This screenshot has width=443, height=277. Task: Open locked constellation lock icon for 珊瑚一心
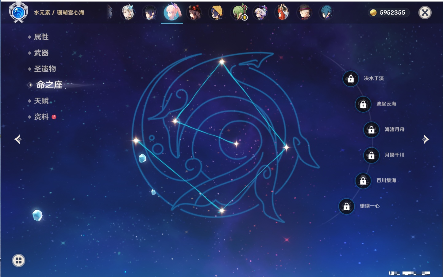tap(346, 206)
